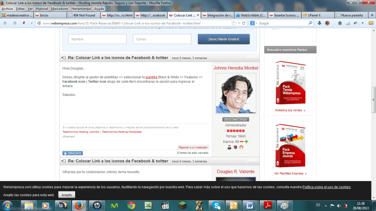The width and height of the screenshot is (376, 211).
Task: Bookmark this page with star icon
Action: 233,23
